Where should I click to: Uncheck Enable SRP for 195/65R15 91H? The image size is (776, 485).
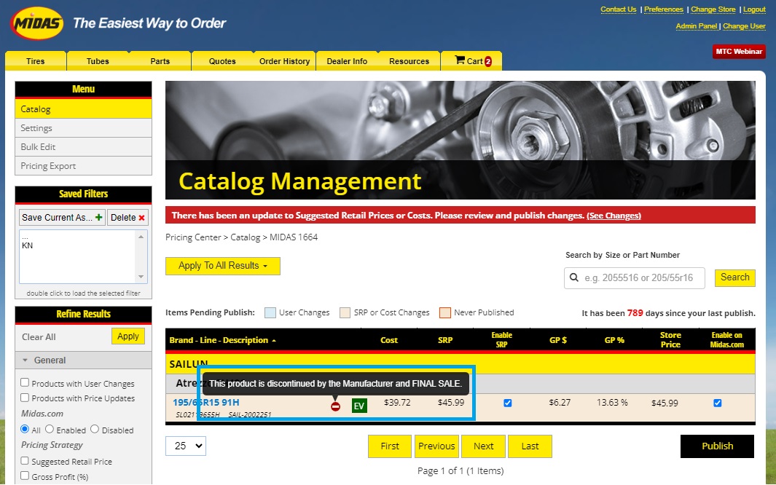pyautogui.click(x=508, y=403)
